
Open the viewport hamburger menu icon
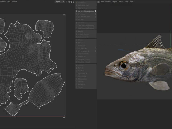coord(99,2)
